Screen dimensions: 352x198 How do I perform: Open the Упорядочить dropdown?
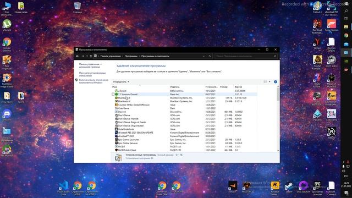click(121, 82)
